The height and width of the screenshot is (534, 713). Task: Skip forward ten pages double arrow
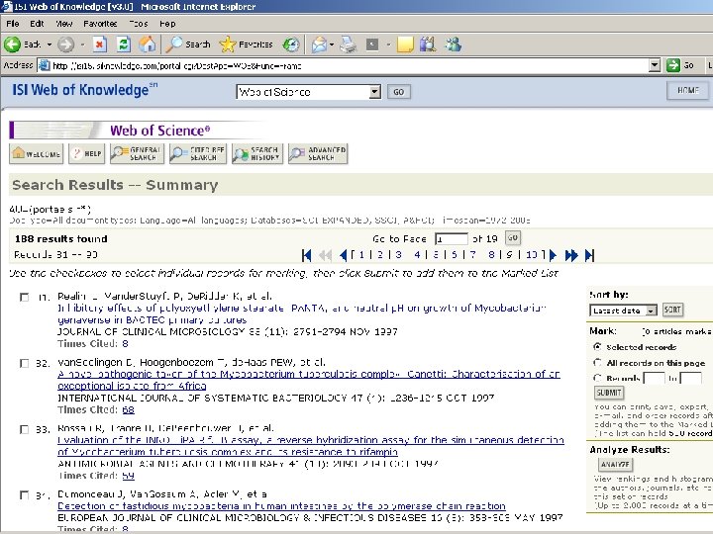click(571, 255)
